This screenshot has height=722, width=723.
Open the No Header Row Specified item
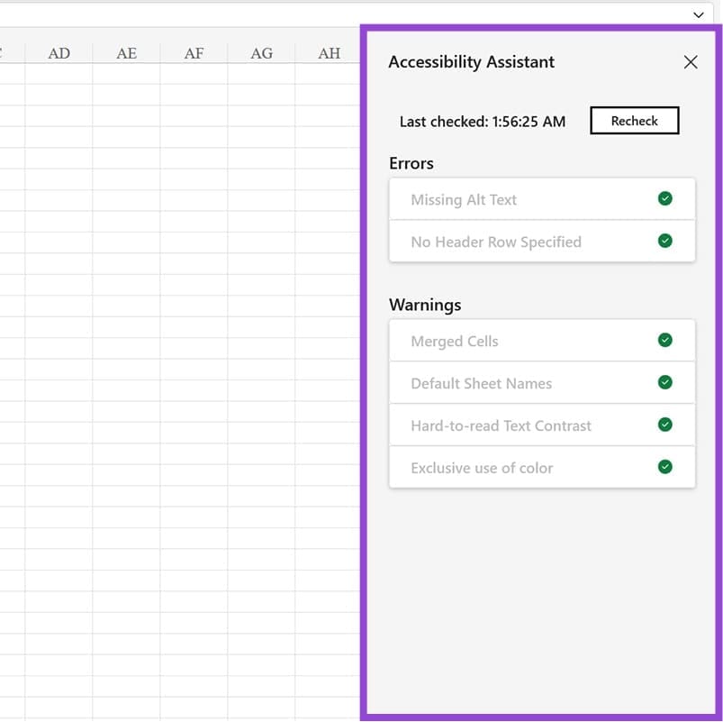(x=542, y=241)
